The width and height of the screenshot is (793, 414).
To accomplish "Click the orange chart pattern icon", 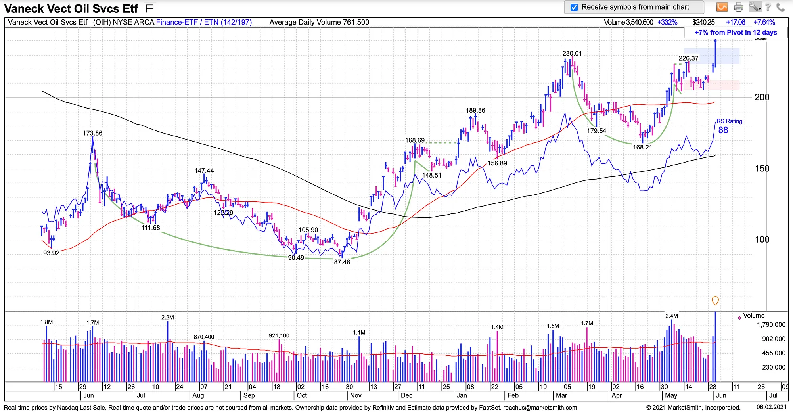I will (722, 7).
